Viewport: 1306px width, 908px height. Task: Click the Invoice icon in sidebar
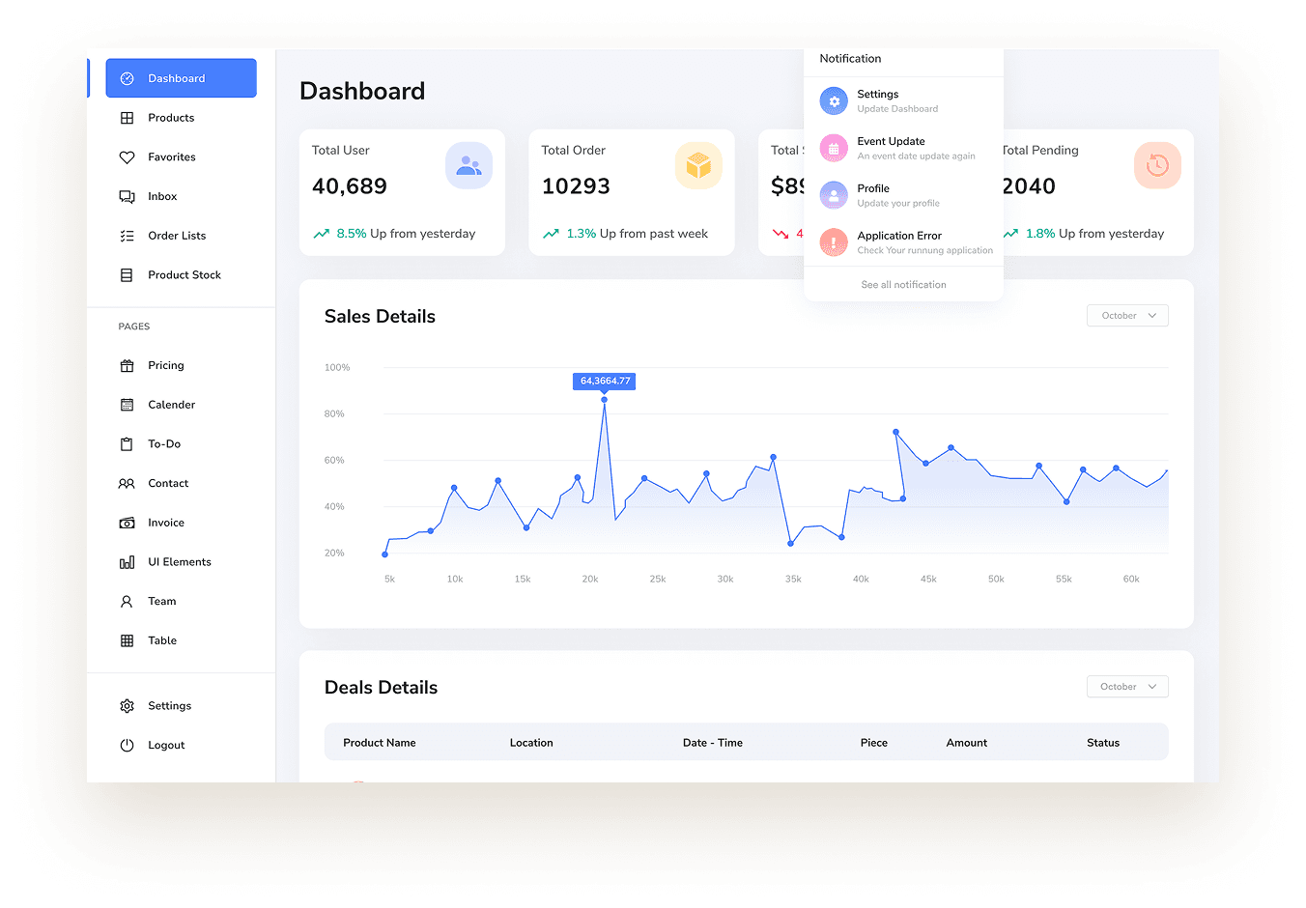127,523
